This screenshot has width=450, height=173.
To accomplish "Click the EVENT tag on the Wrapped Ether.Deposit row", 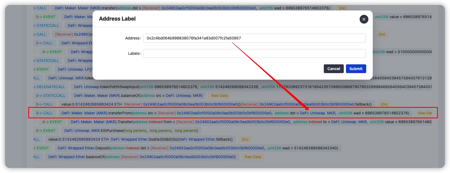I will pyautogui.click(x=43, y=148).
